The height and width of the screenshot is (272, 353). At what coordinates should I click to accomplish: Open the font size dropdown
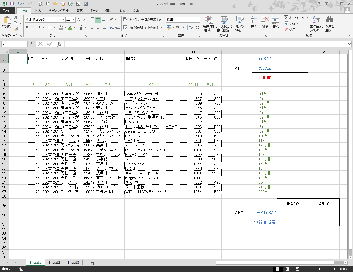74,20
